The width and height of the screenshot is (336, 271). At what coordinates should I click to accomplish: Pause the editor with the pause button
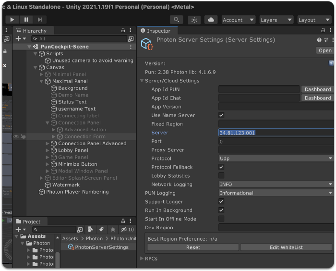point(26,20)
